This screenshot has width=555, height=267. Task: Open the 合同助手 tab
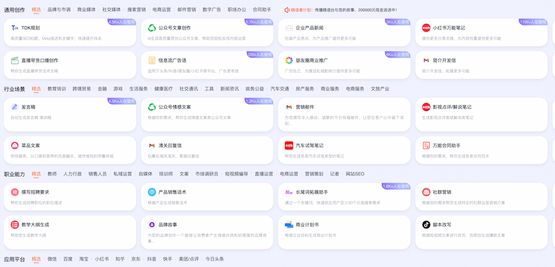point(262,10)
